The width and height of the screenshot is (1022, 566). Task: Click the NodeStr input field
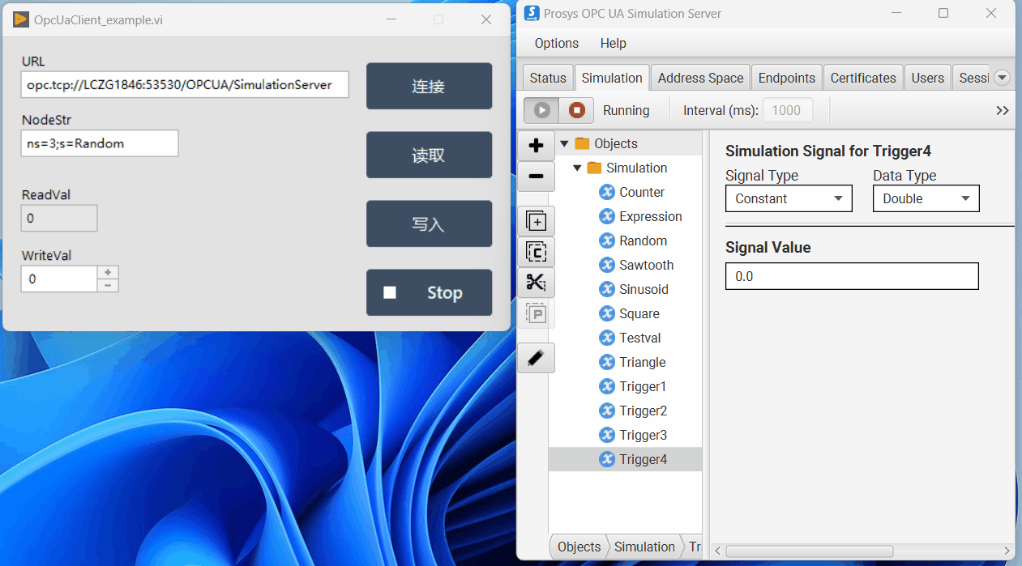(100, 143)
